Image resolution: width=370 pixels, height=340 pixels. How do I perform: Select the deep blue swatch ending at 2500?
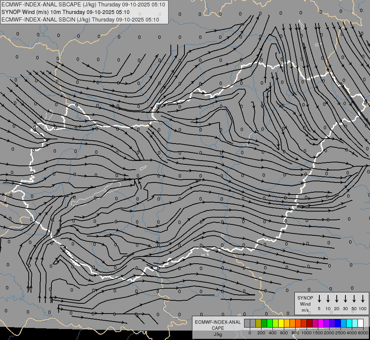338,323
